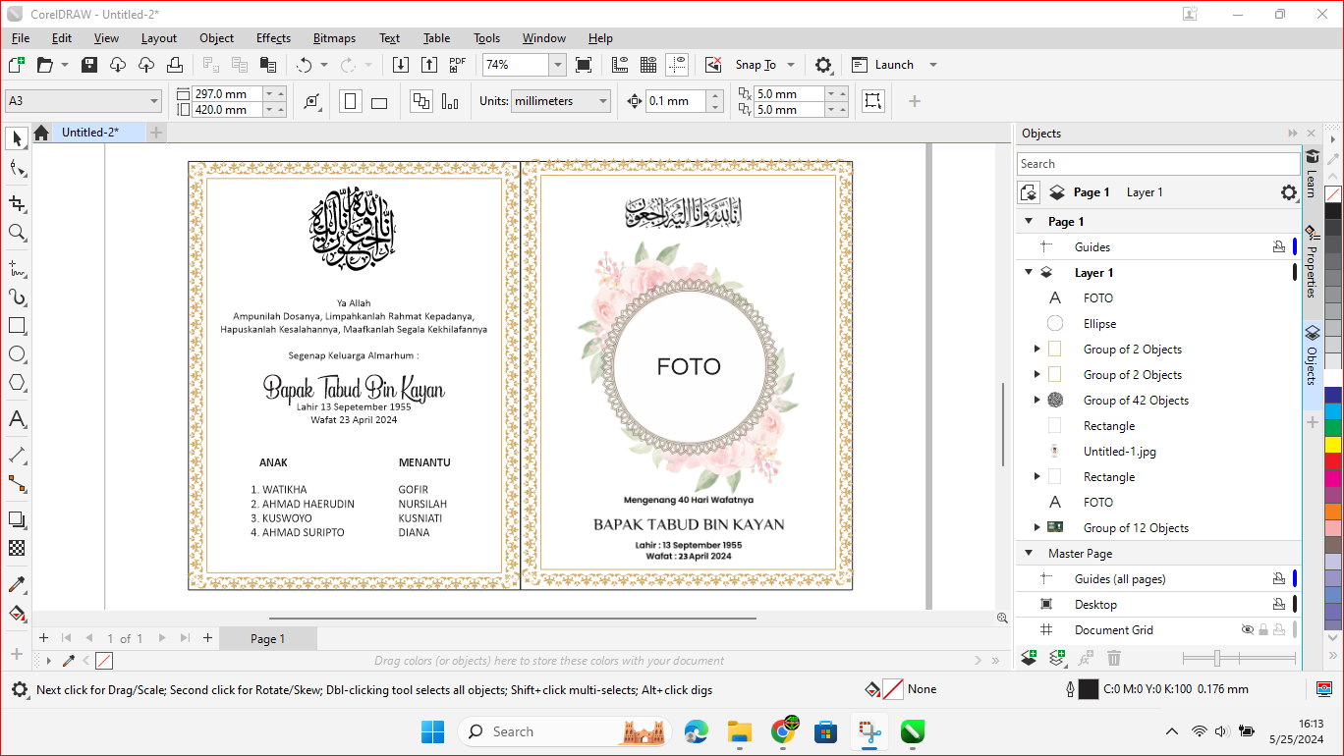
Task: Click the Objects docker Search field
Action: (x=1158, y=164)
